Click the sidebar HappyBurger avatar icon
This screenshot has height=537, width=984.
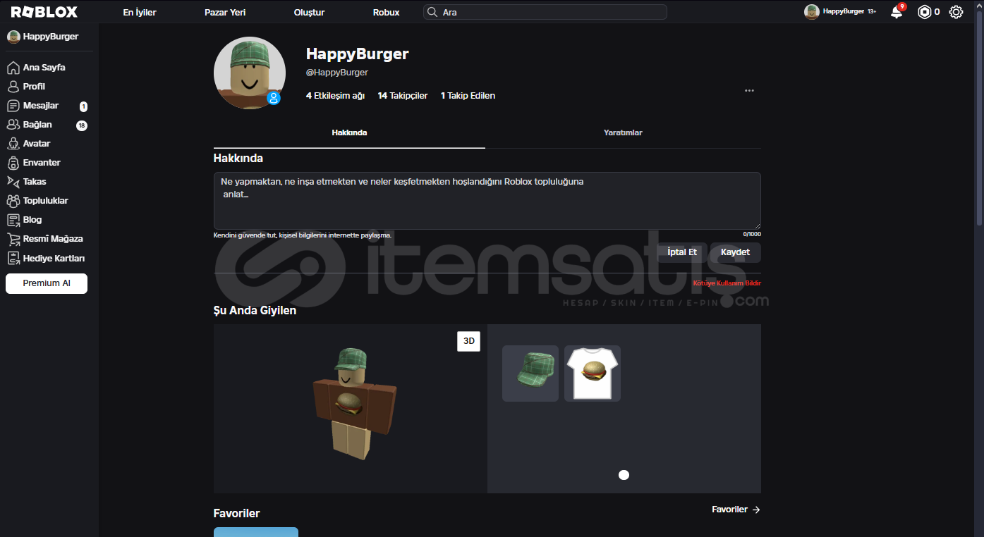pos(13,37)
